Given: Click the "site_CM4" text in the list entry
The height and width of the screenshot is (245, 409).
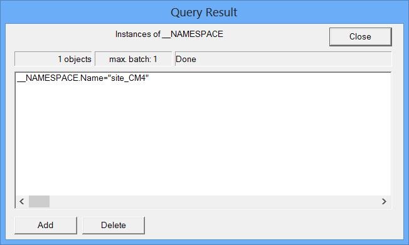Looking at the screenshot, I should tap(130, 78).
